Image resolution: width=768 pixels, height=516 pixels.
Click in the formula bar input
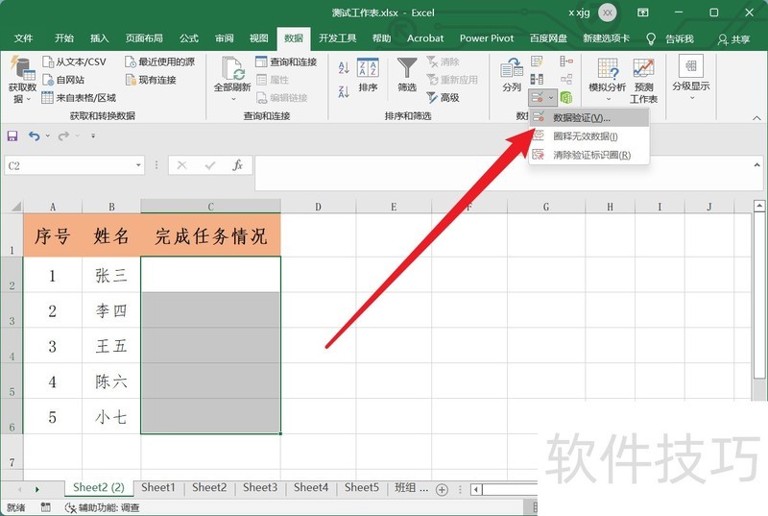click(x=503, y=173)
